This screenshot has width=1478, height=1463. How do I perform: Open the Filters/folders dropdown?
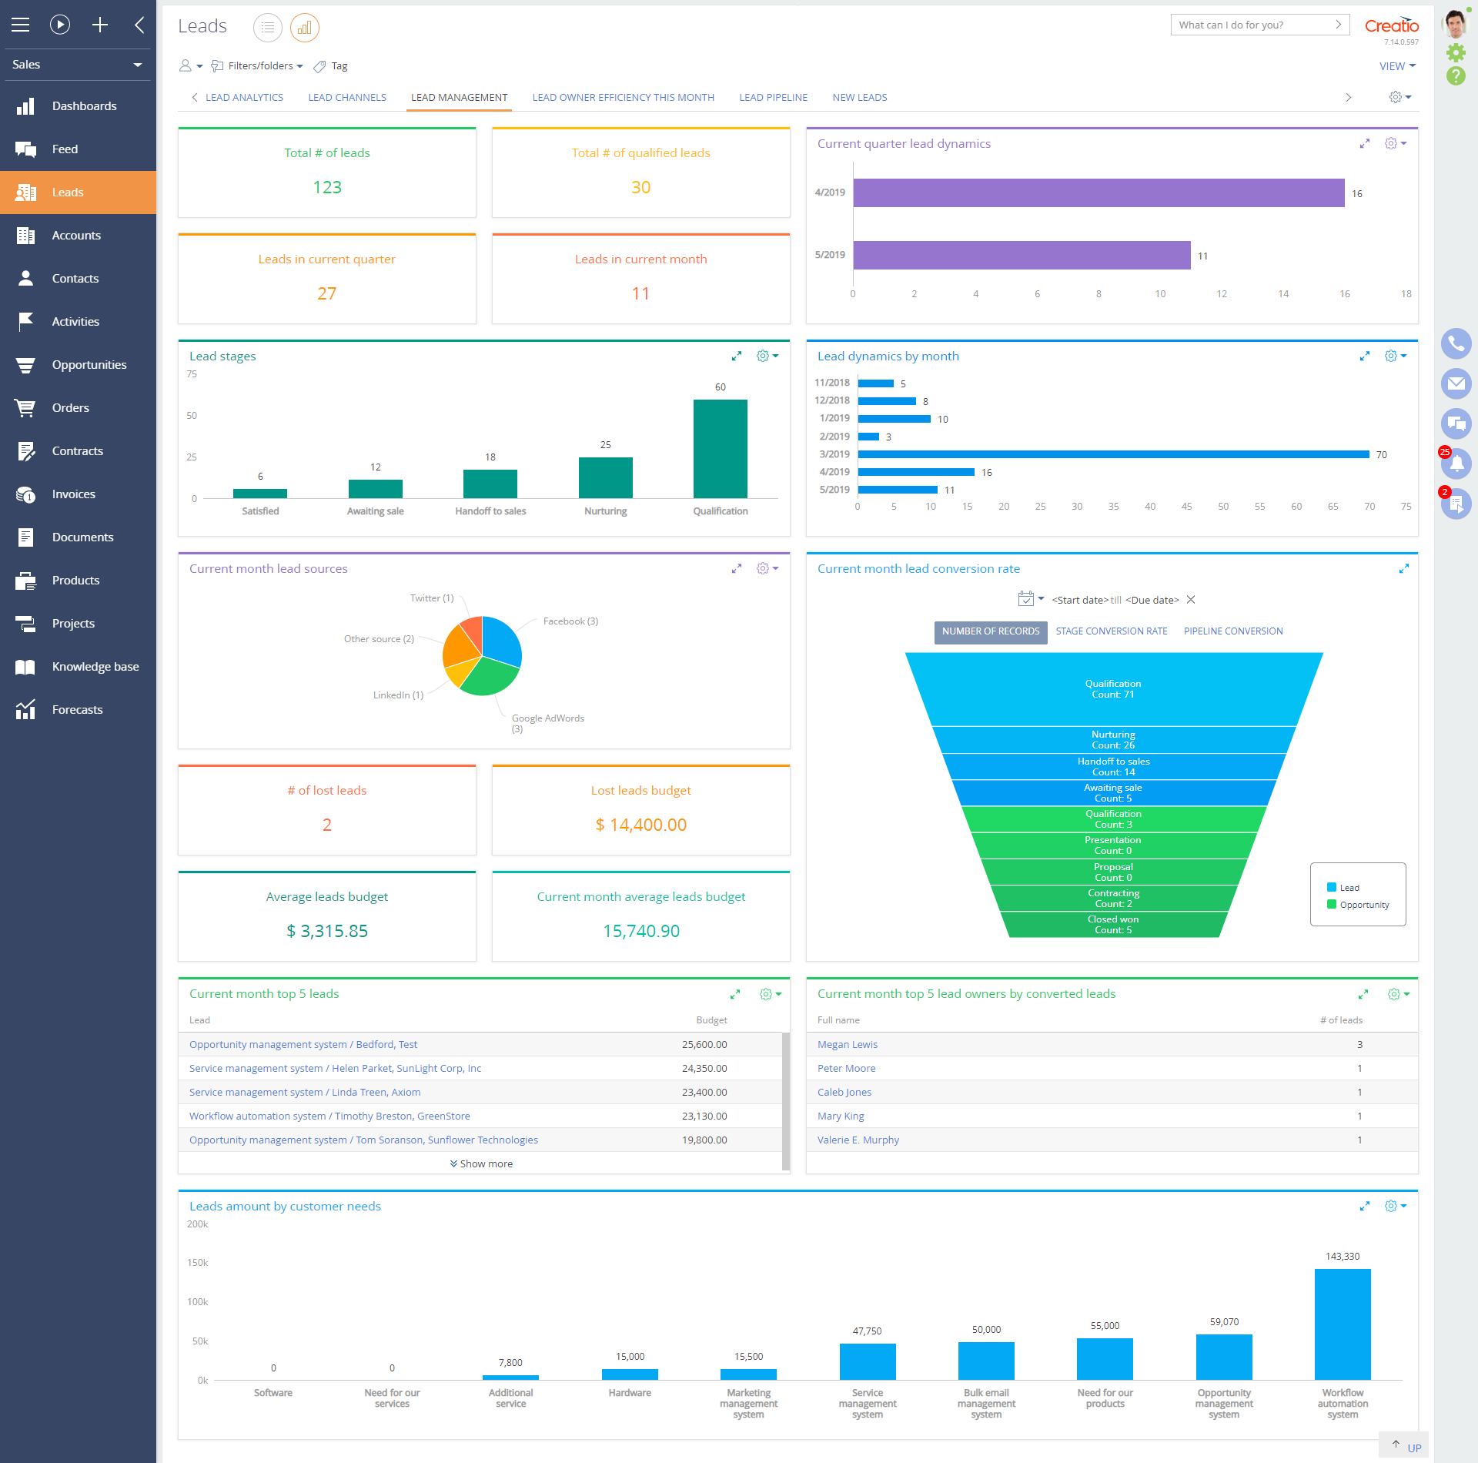pos(257,65)
